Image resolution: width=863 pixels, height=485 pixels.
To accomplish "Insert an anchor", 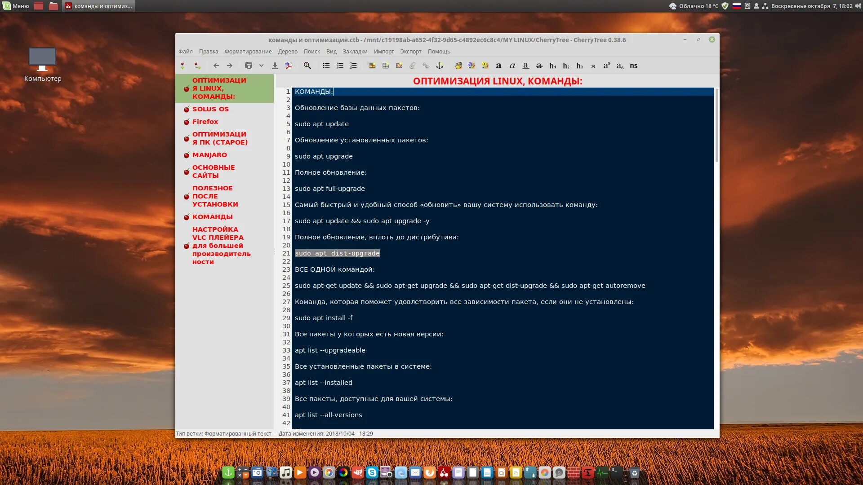I will coord(440,66).
